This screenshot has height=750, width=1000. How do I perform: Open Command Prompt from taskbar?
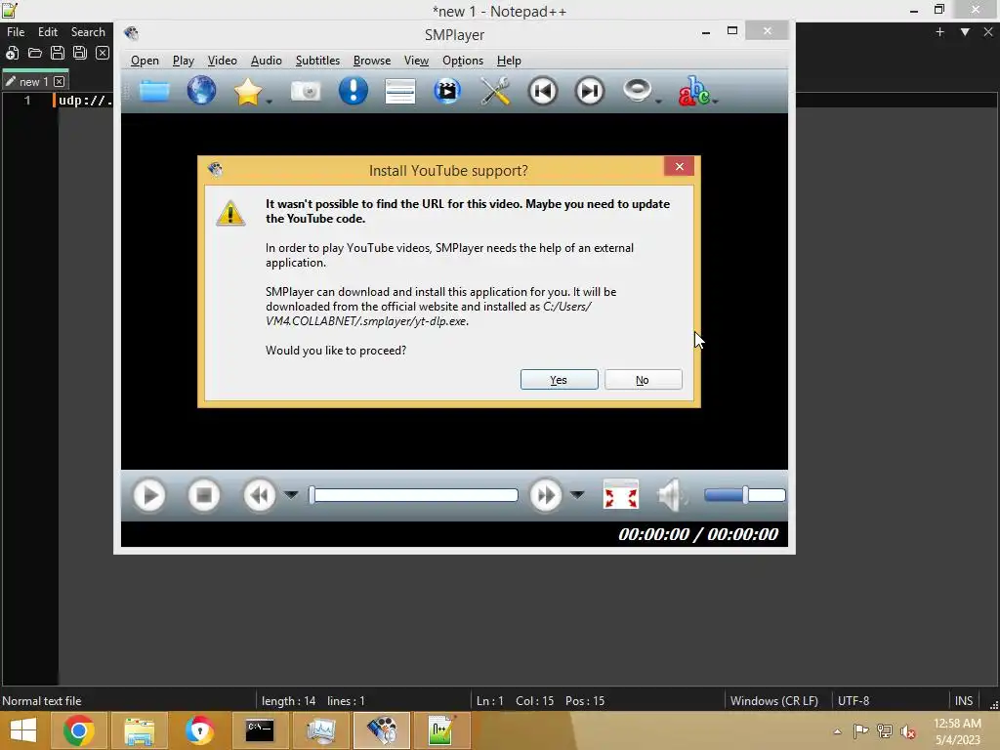tap(260, 730)
